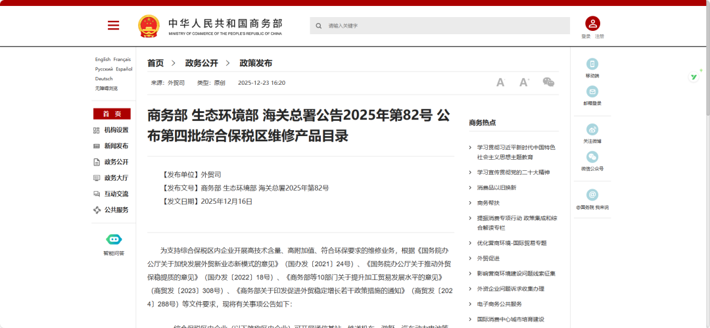
Task: Click the ministry title 中华人民共和国商务部
Action: click(225, 23)
